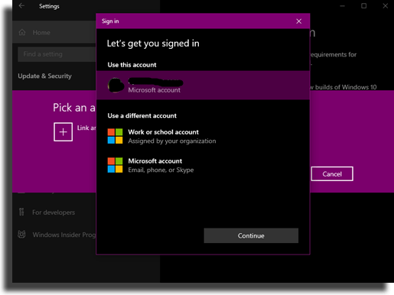This screenshot has width=394, height=295.
Task: Click the redacted account avatar picture
Action: (x=116, y=85)
